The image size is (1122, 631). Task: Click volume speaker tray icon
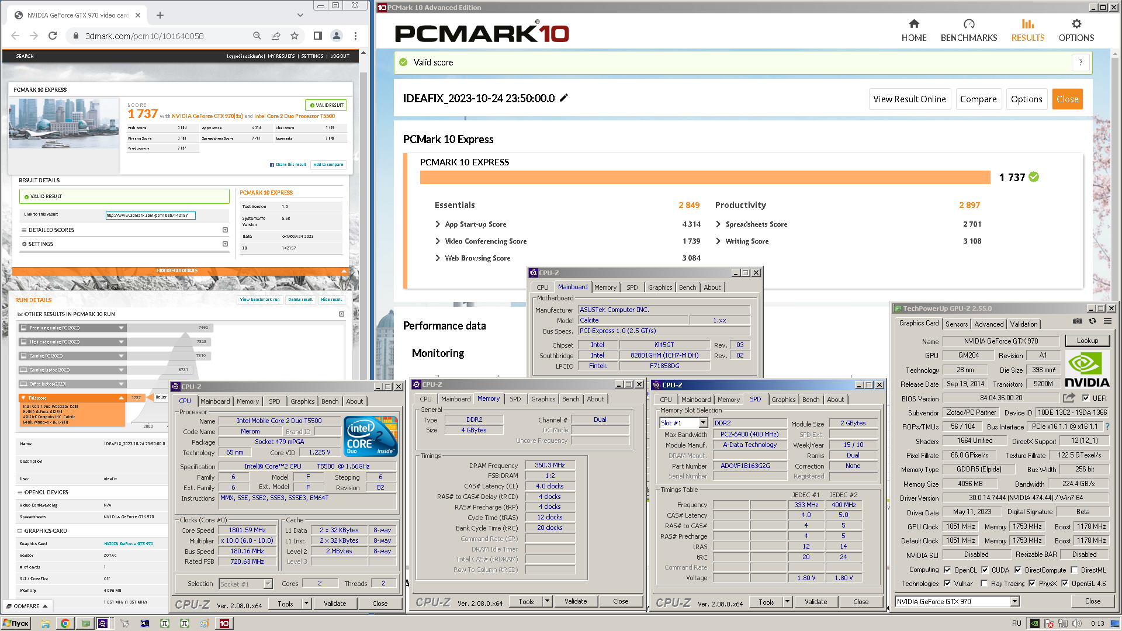pos(1077,623)
